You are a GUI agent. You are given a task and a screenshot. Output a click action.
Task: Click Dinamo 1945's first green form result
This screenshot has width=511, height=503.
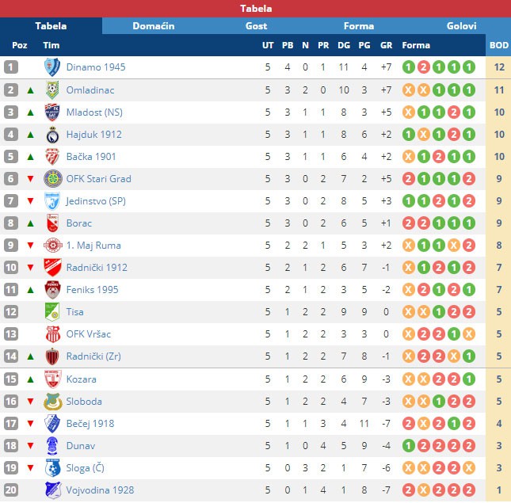(x=408, y=67)
